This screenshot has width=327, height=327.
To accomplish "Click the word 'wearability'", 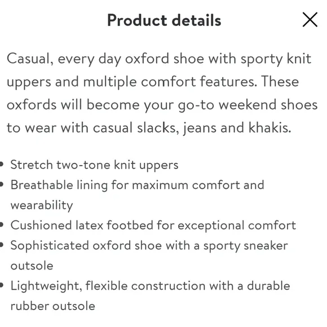I will click(x=42, y=205).
